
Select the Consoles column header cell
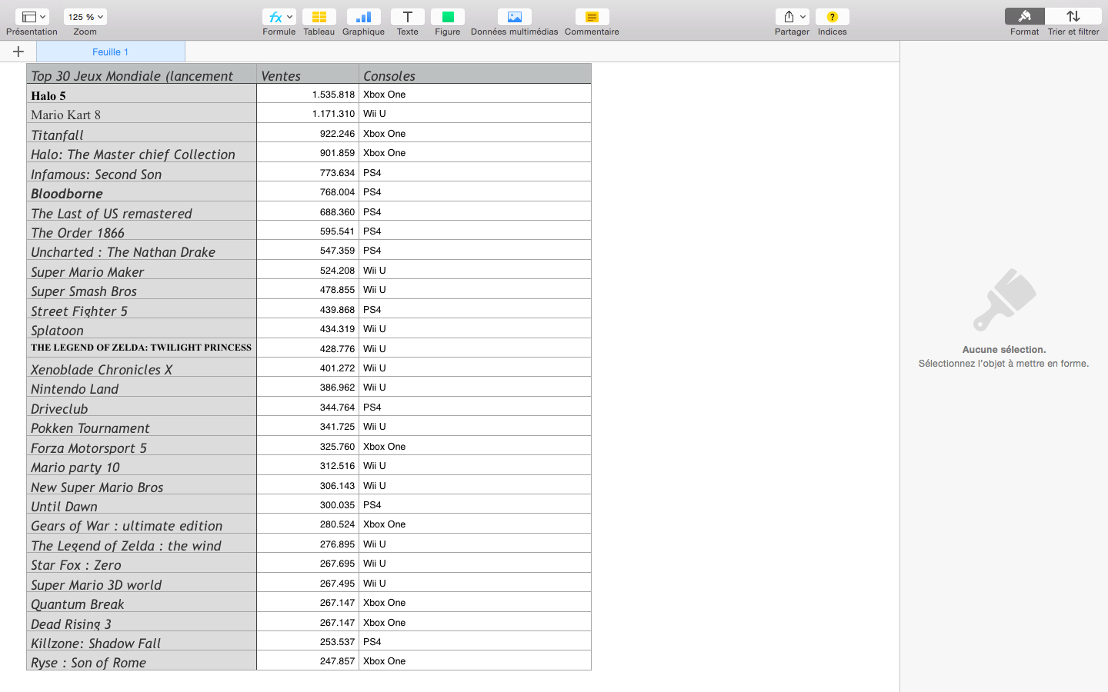[x=475, y=74]
